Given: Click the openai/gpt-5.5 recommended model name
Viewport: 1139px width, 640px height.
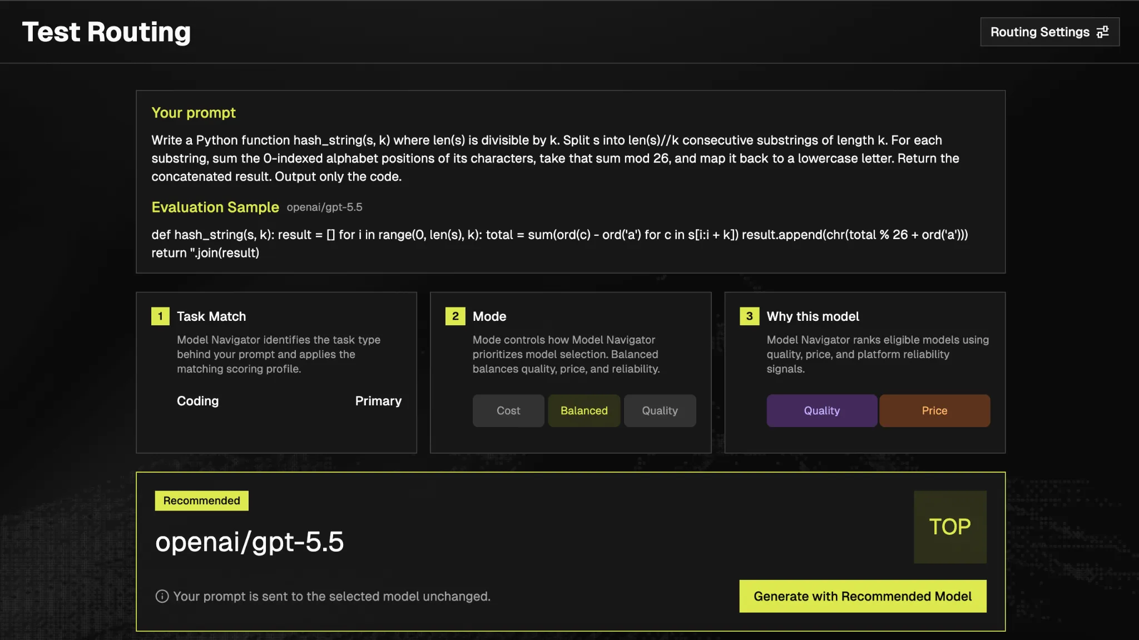Looking at the screenshot, I should pyautogui.click(x=250, y=542).
